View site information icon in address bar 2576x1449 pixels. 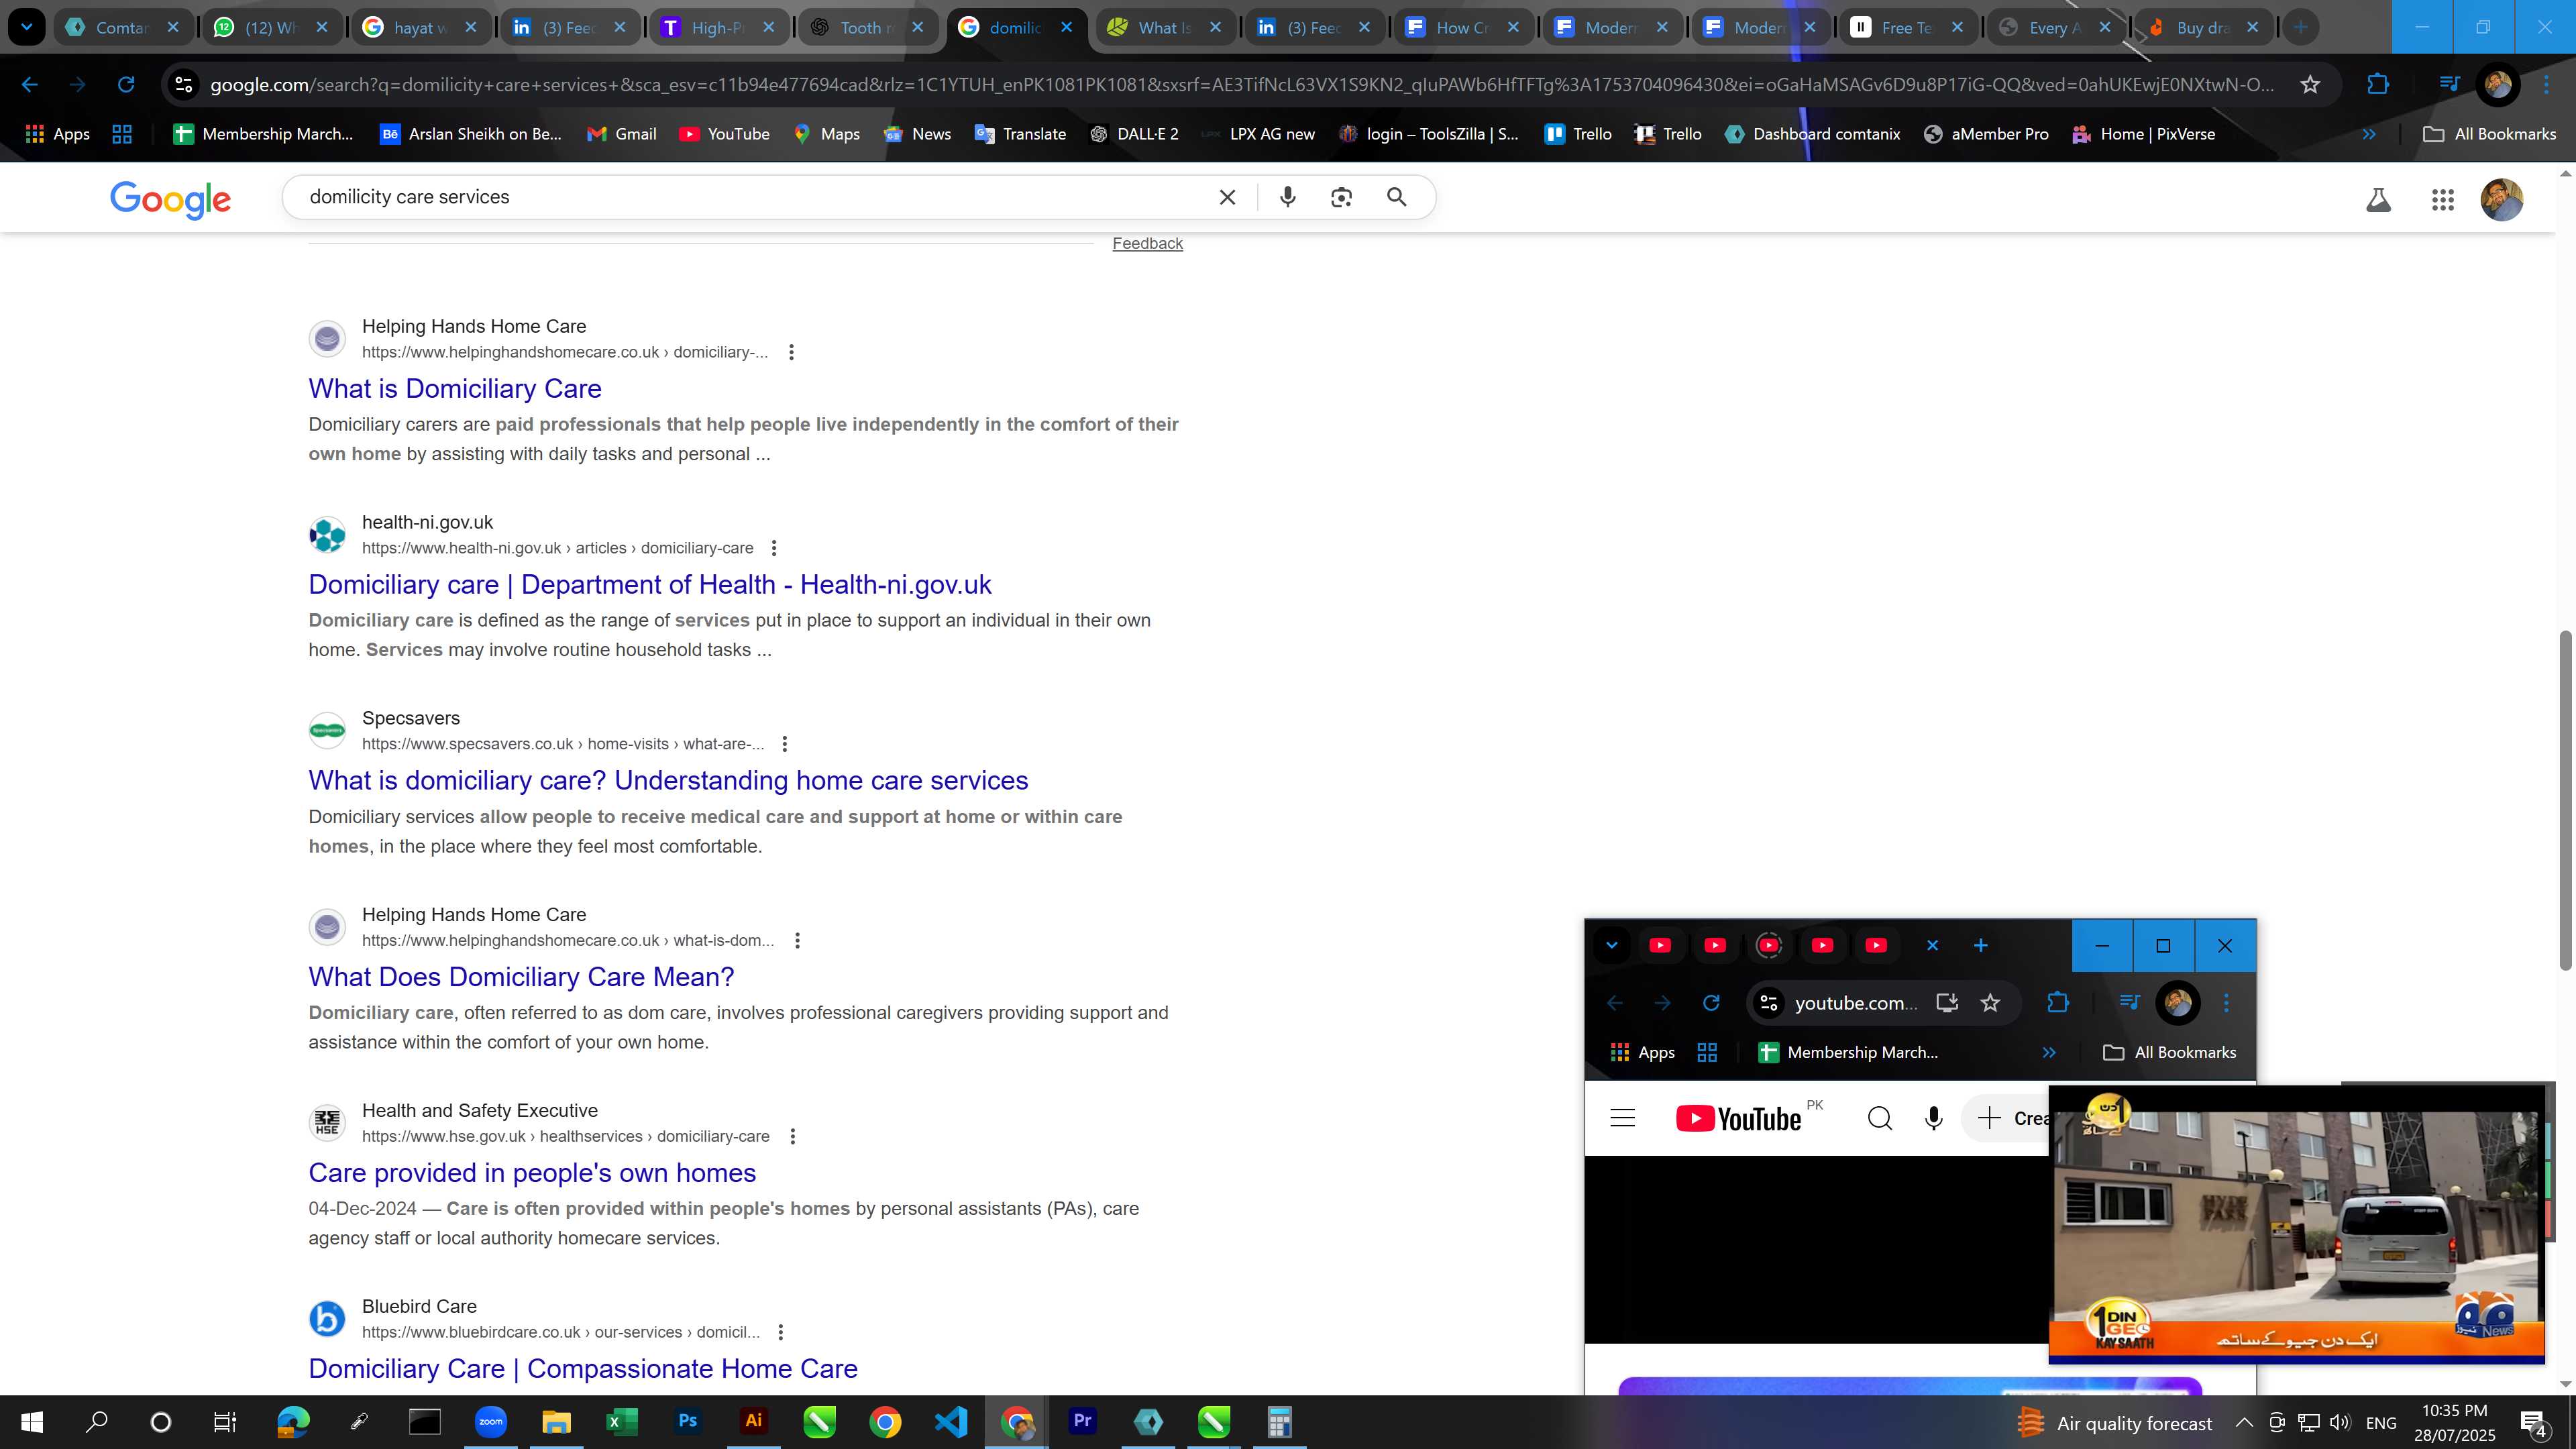(x=184, y=85)
